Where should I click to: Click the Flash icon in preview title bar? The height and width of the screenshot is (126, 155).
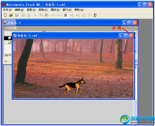click(x=15, y=36)
